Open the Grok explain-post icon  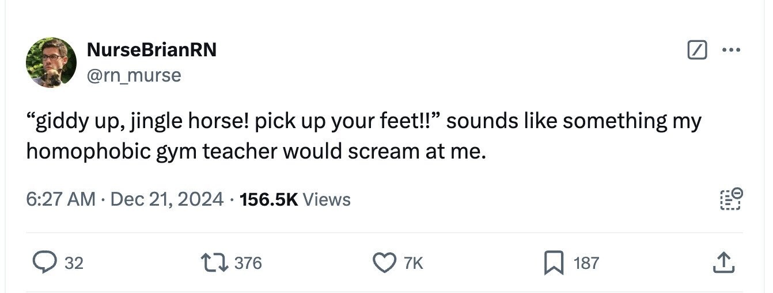697,51
